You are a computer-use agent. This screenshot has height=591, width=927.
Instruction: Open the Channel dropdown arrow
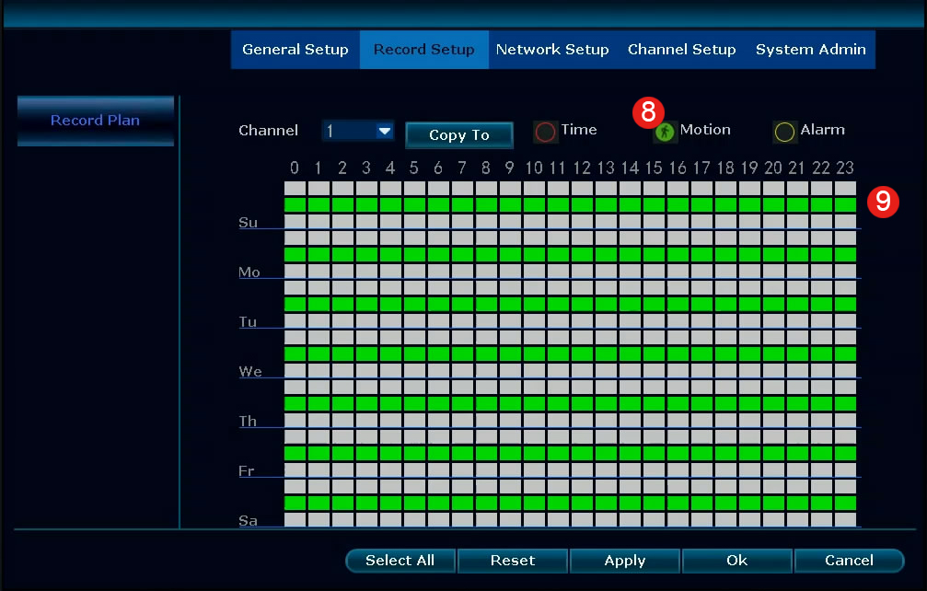385,131
